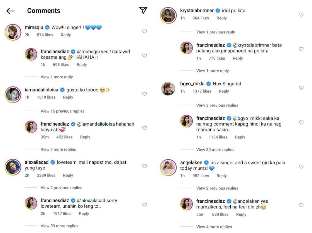
Task: Go back using the arrow icon
Action: point(10,11)
